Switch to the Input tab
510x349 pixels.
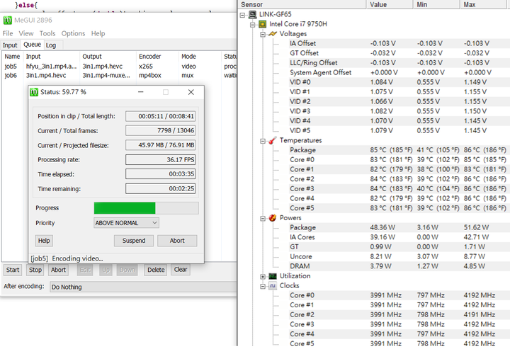point(10,45)
